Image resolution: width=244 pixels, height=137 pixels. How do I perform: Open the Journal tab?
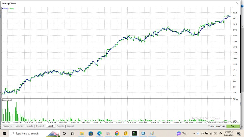pyautogui.click(x=70, y=126)
